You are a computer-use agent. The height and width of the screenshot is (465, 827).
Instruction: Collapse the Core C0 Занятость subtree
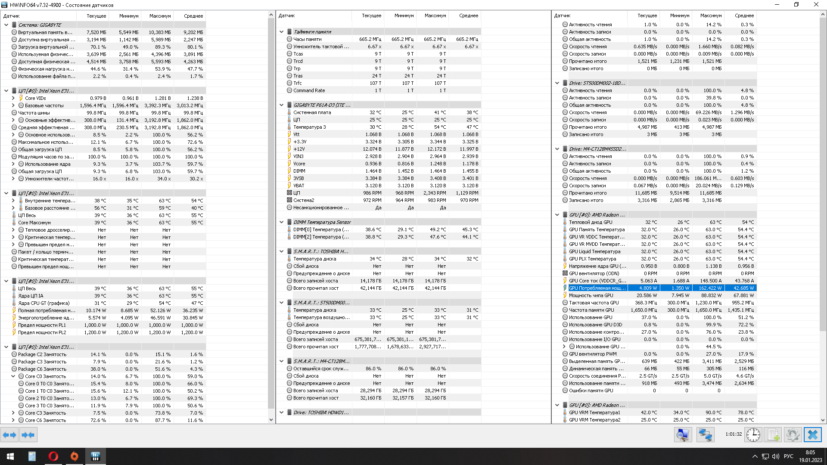(x=13, y=376)
